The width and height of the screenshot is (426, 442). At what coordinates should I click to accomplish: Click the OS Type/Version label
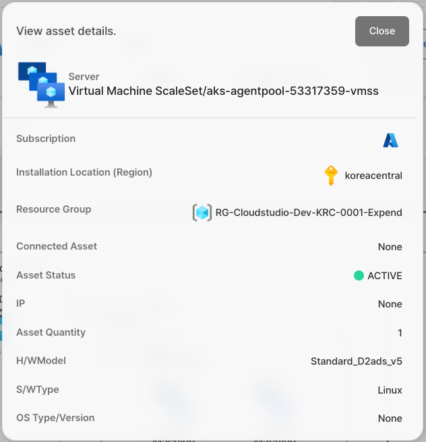(x=55, y=418)
